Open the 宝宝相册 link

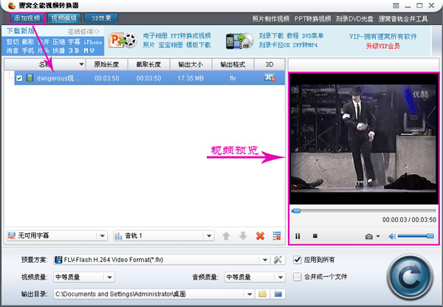[171, 45]
